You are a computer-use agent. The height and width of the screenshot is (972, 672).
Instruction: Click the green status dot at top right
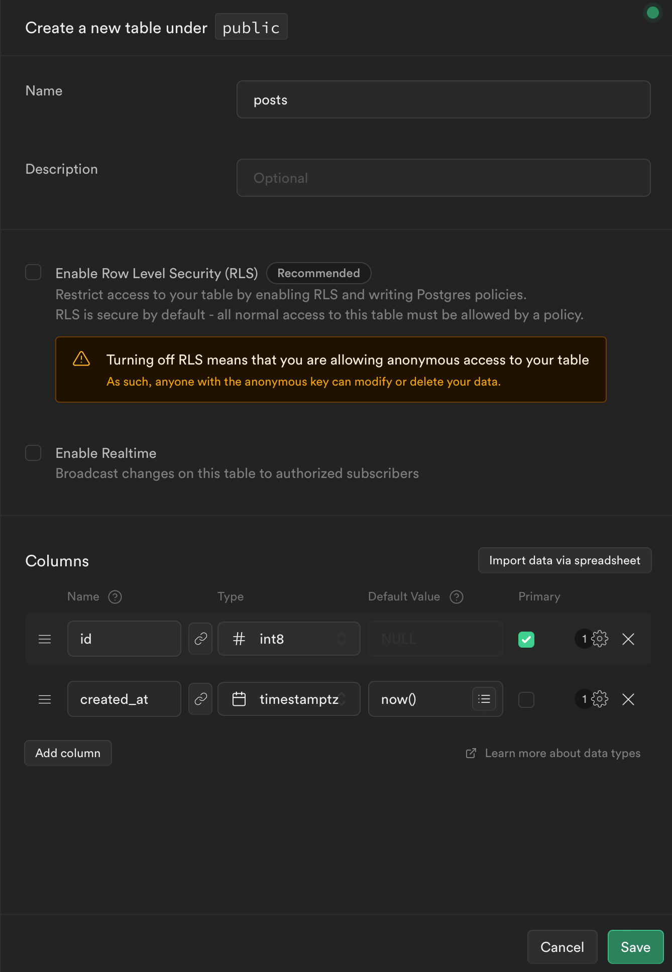653,13
